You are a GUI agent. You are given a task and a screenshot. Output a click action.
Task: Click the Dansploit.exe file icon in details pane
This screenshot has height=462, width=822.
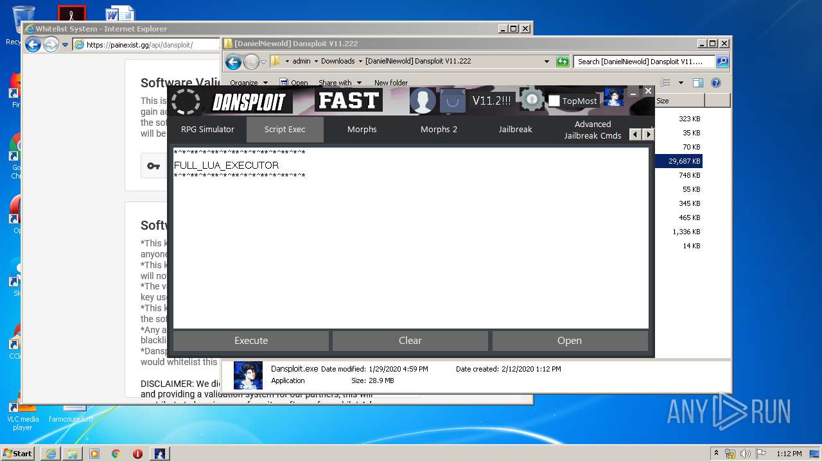pos(248,375)
